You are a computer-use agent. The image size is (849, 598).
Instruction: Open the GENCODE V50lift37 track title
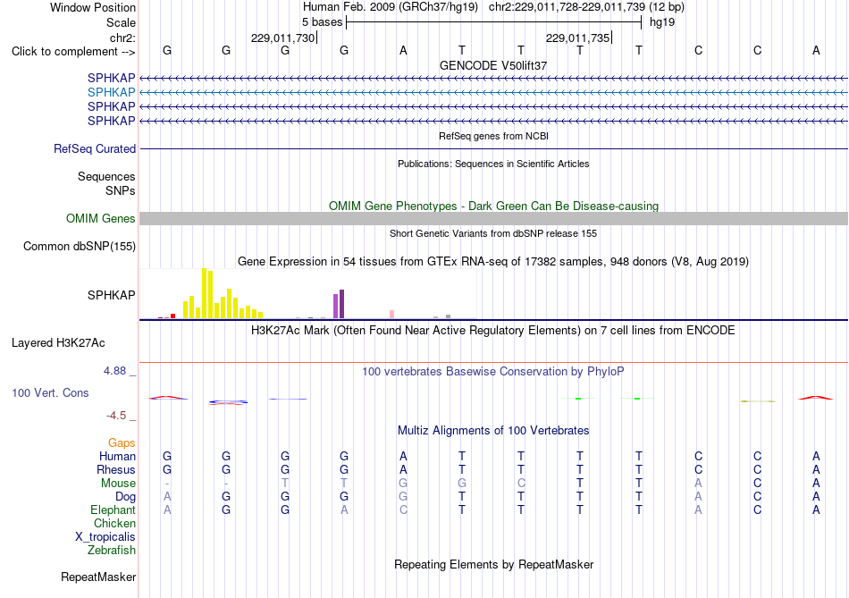click(x=493, y=65)
